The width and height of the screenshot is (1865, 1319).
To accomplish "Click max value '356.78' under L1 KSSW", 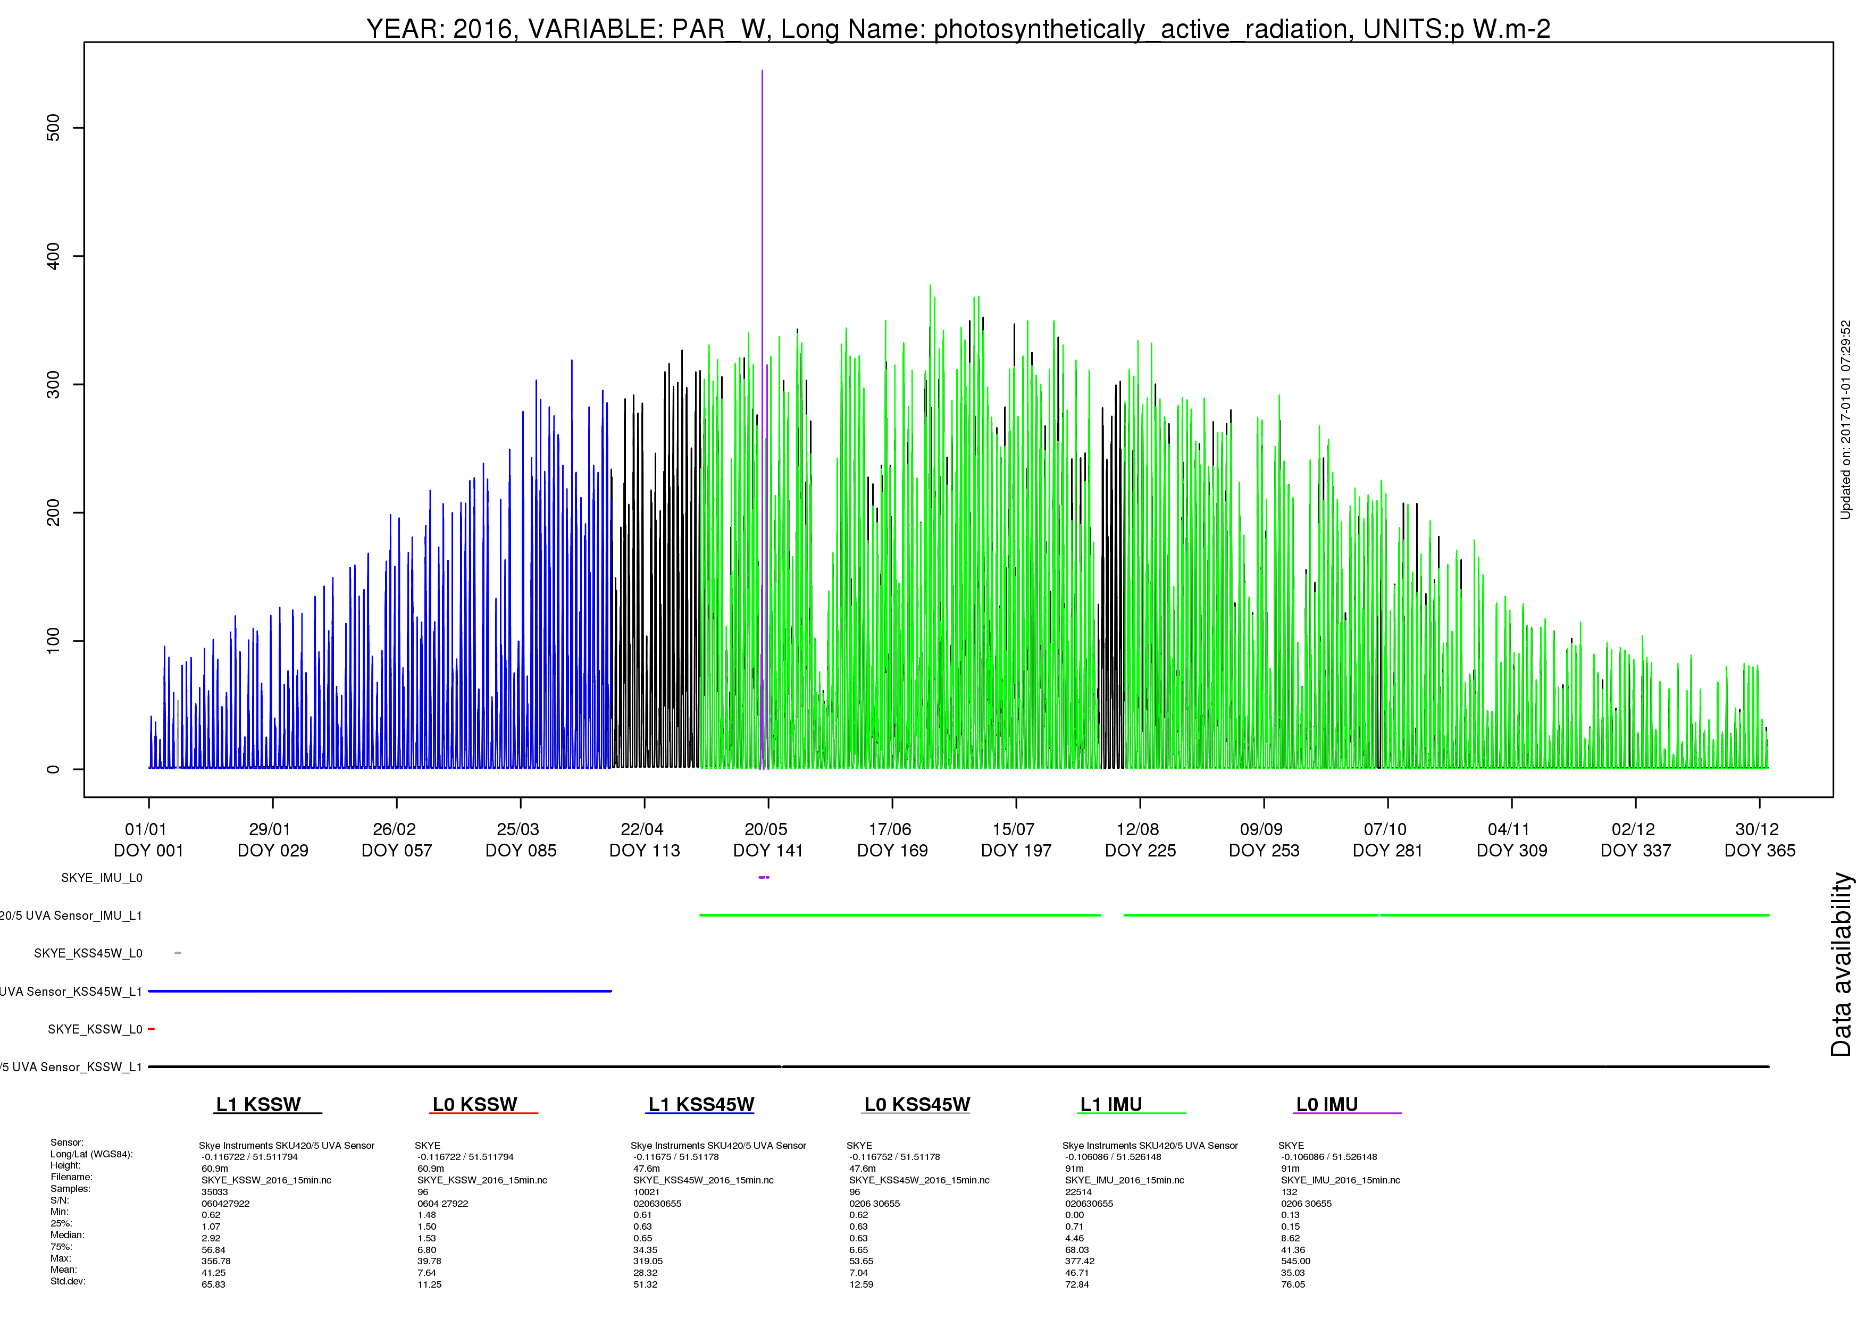I will click(216, 1262).
